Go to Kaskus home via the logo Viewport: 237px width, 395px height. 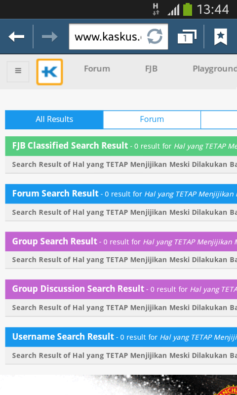pyautogui.click(x=49, y=72)
